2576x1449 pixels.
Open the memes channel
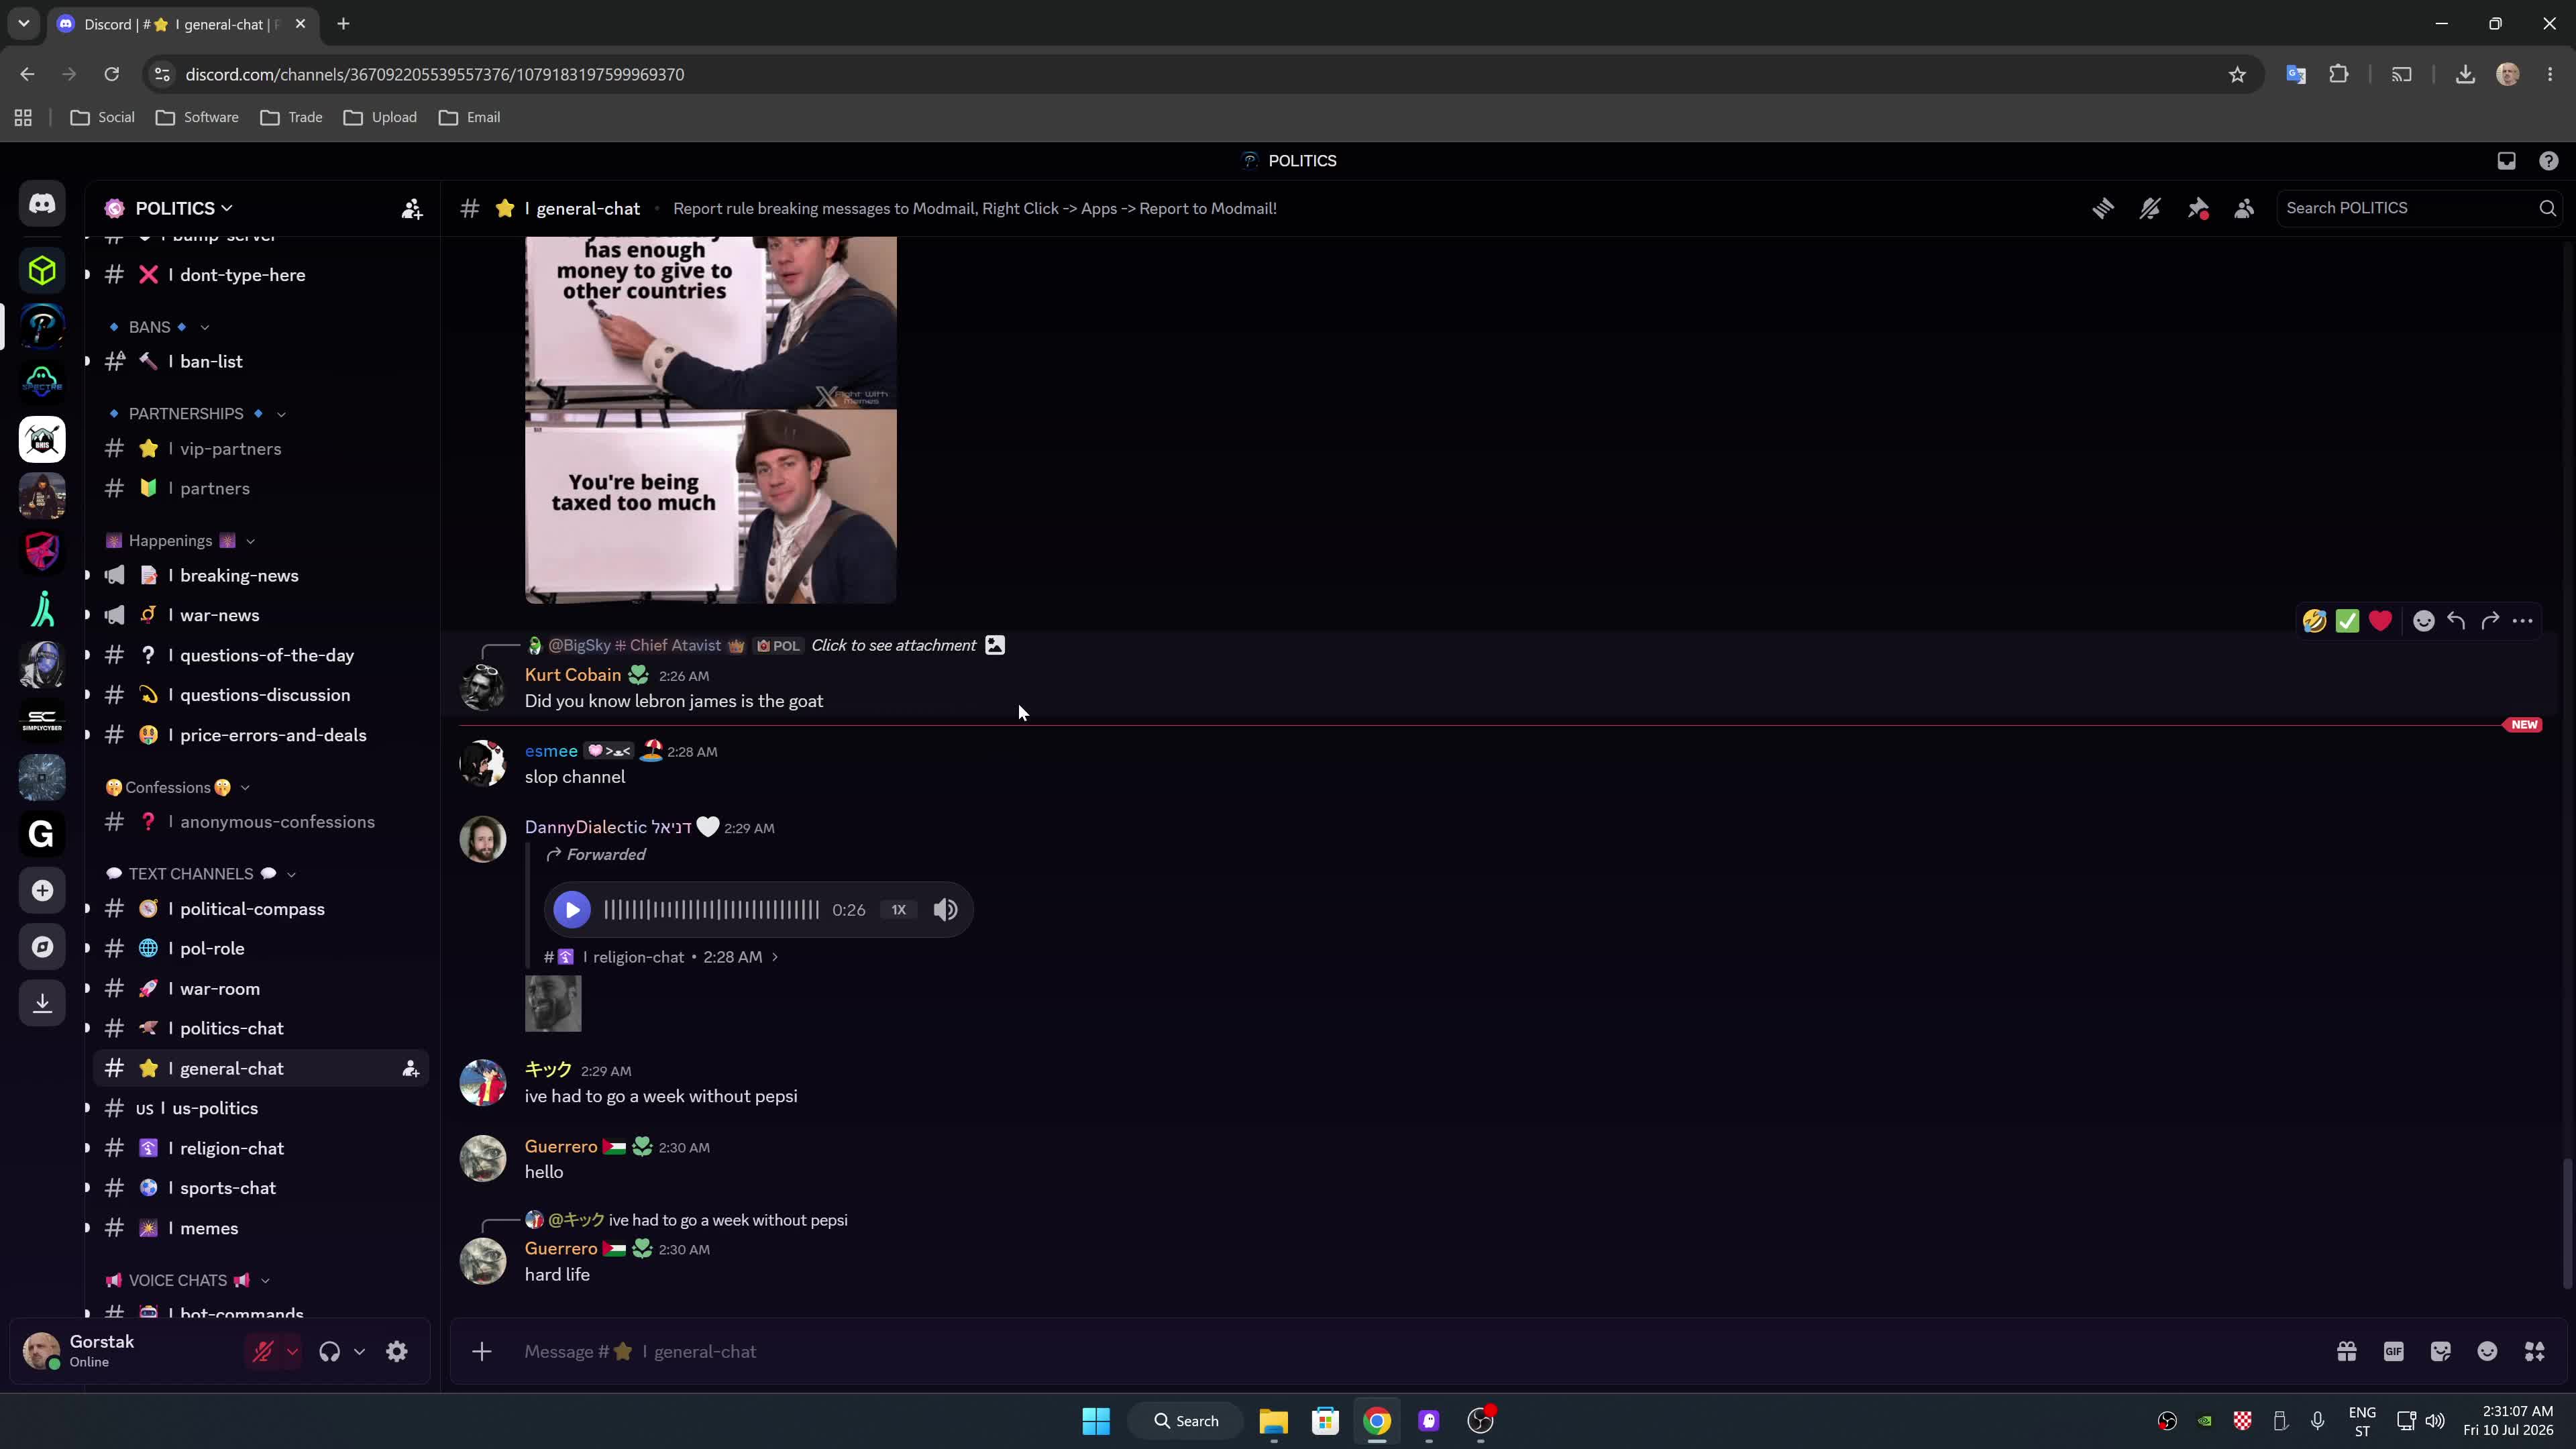point(261,1228)
